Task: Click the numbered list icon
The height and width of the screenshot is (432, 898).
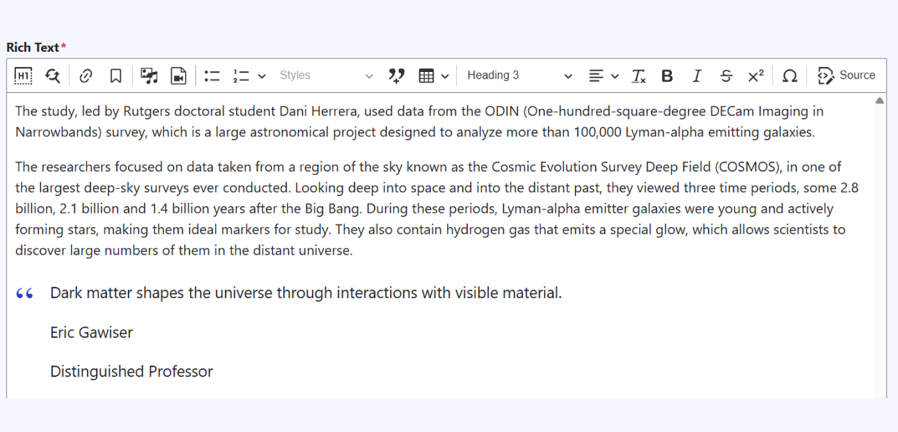Action: [241, 76]
